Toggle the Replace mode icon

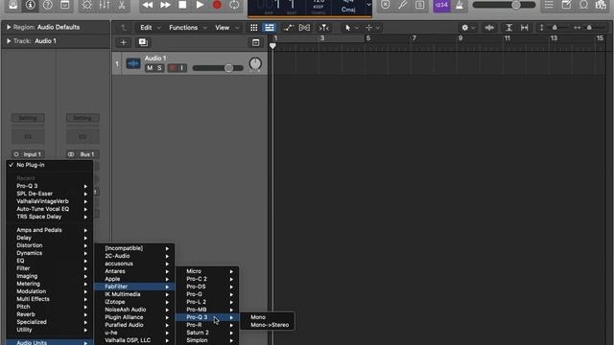[x=386, y=5]
